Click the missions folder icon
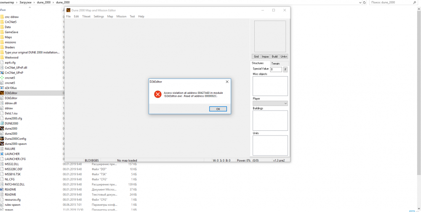Viewport: 421px width, 212px height. click(2, 42)
